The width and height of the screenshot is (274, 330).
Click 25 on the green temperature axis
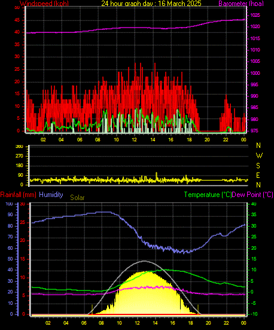click(x=254, y=237)
